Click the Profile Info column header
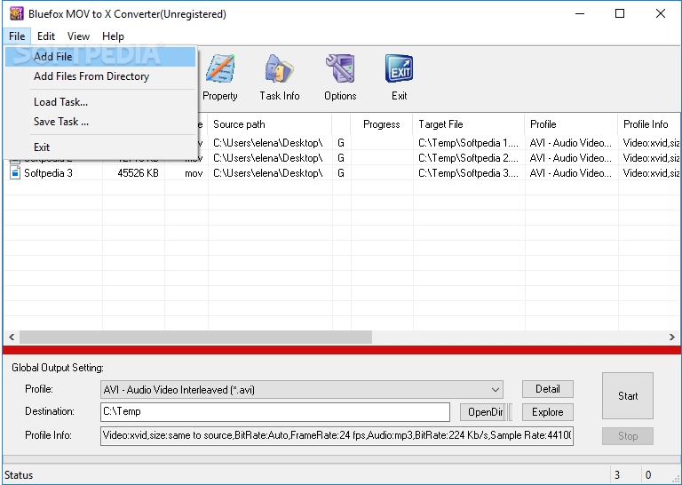 click(x=648, y=124)
